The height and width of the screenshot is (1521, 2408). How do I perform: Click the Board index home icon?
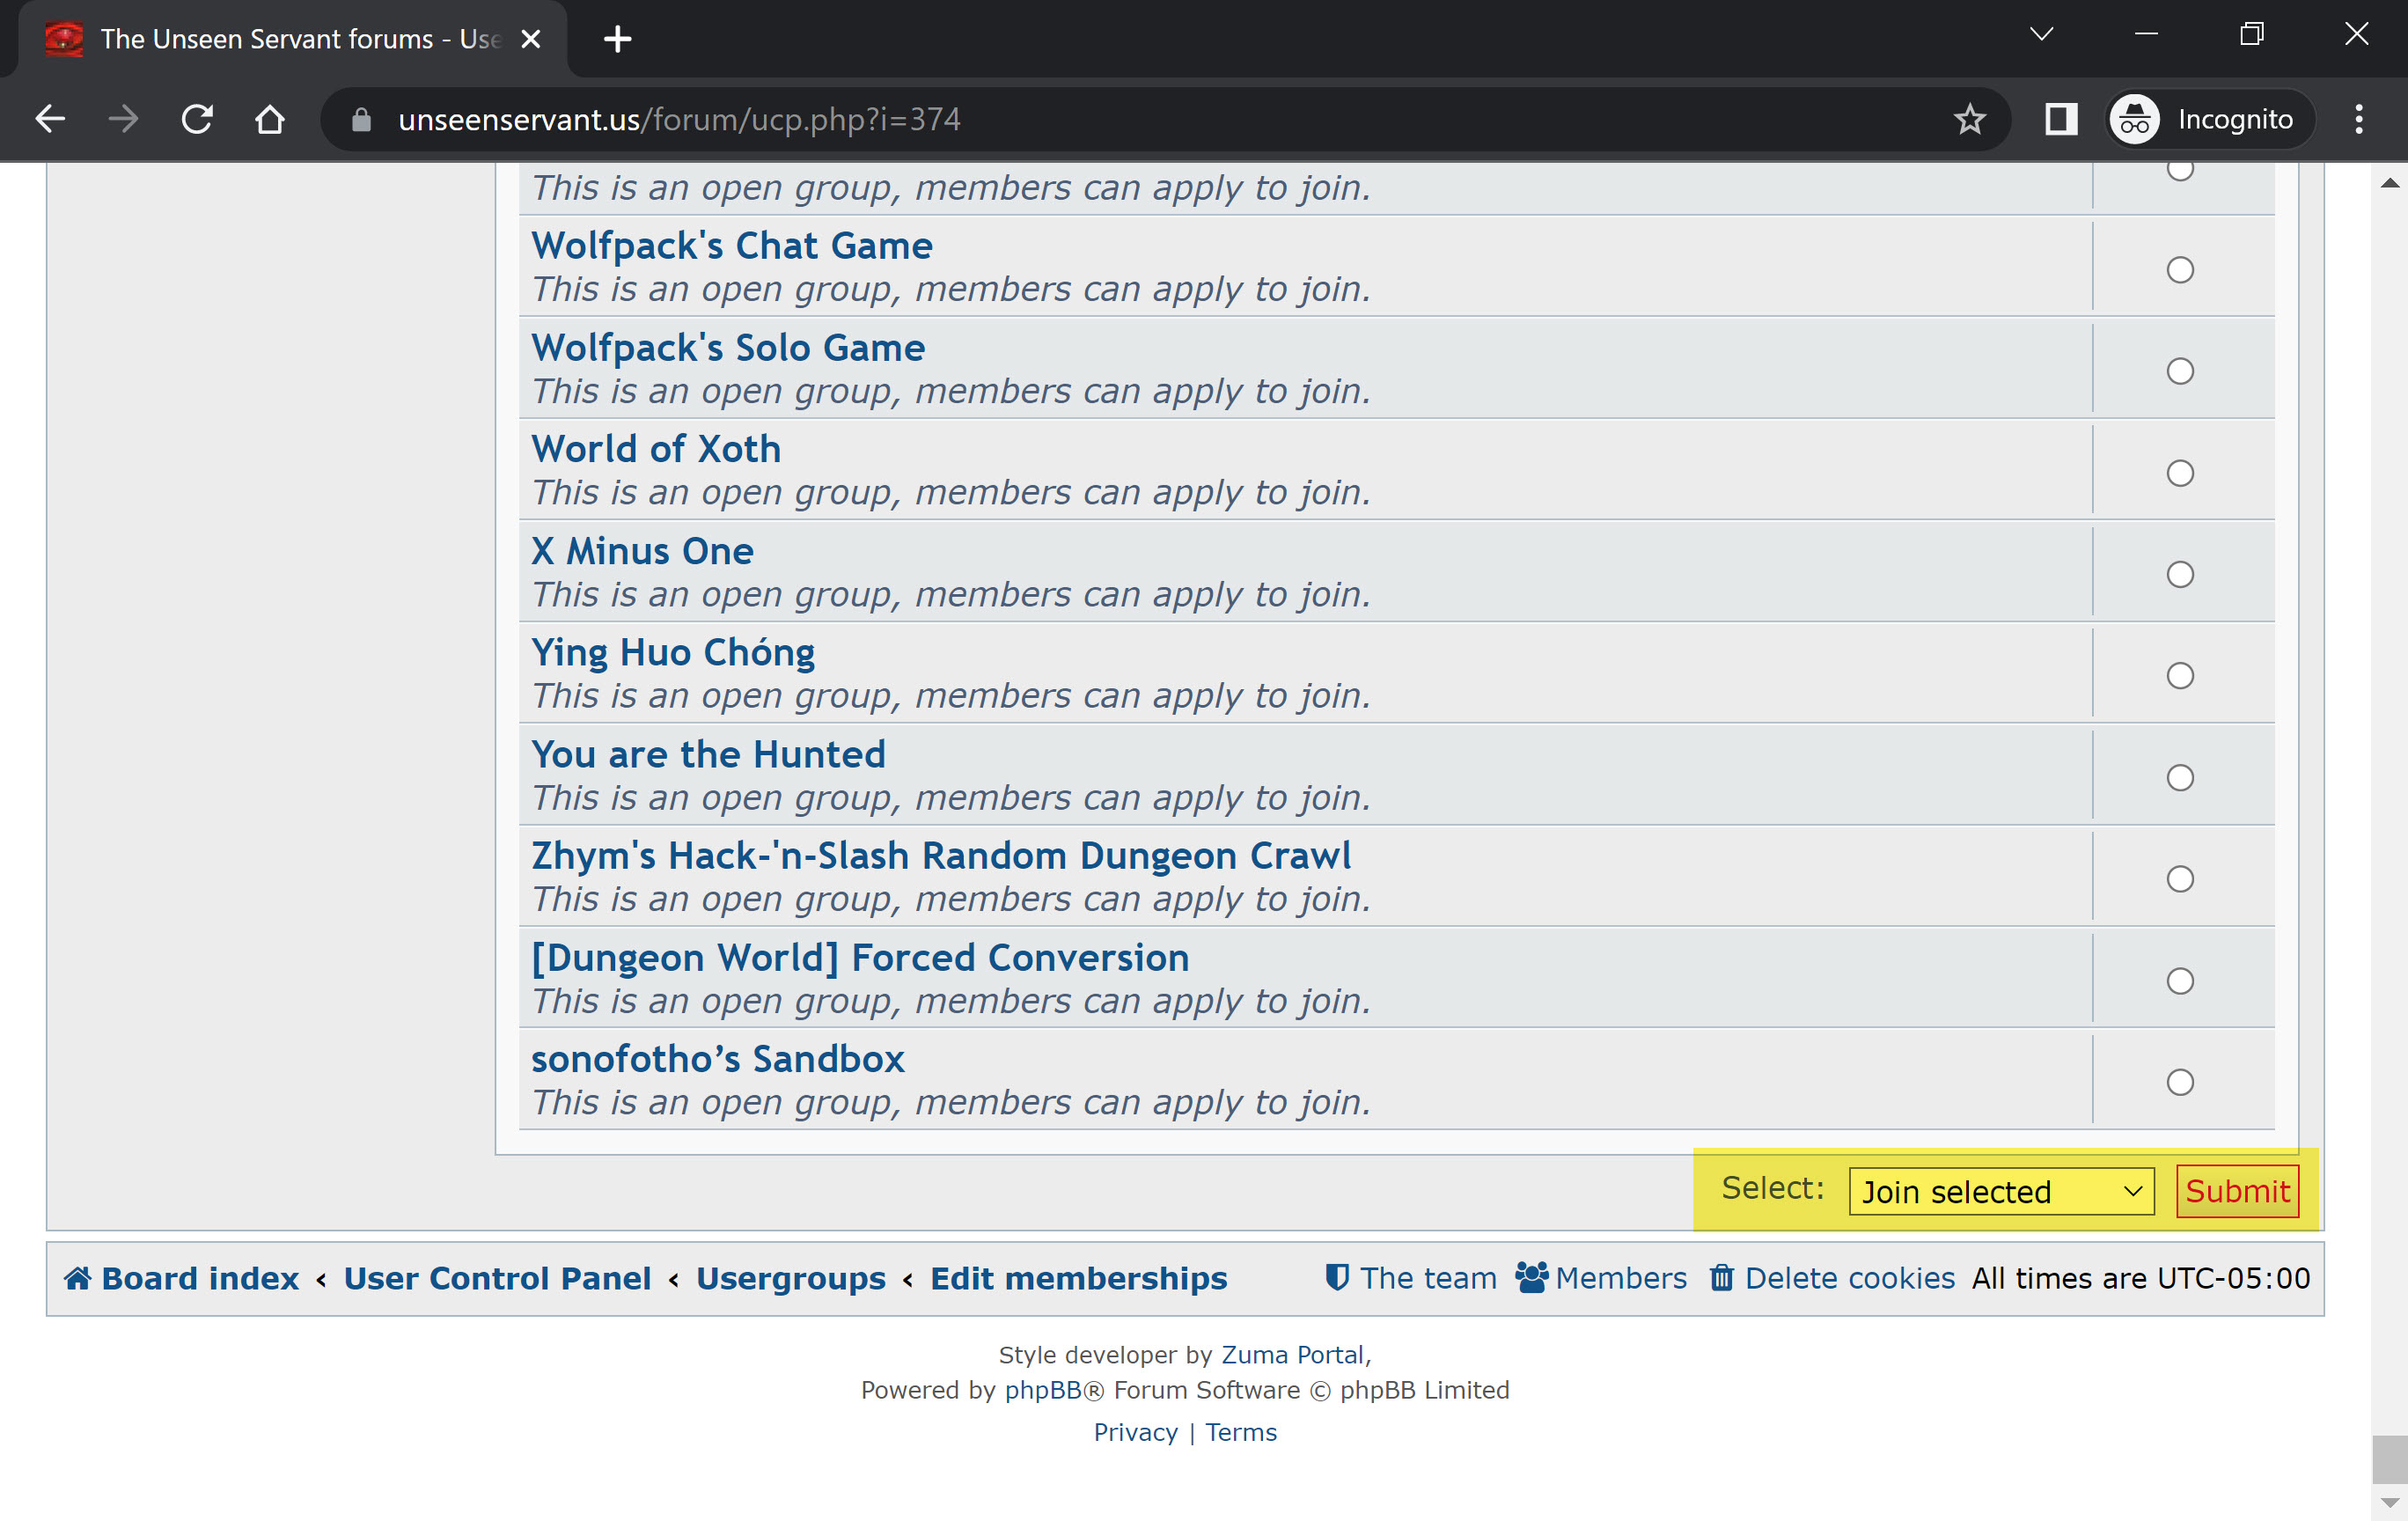click(78, 1278)
